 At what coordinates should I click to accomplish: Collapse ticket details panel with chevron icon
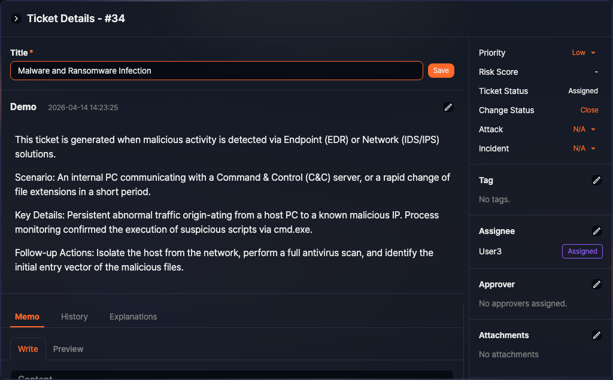point(16,19)
